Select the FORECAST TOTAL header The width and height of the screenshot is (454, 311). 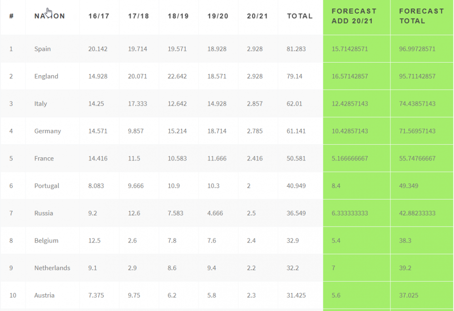click(421, 16)
